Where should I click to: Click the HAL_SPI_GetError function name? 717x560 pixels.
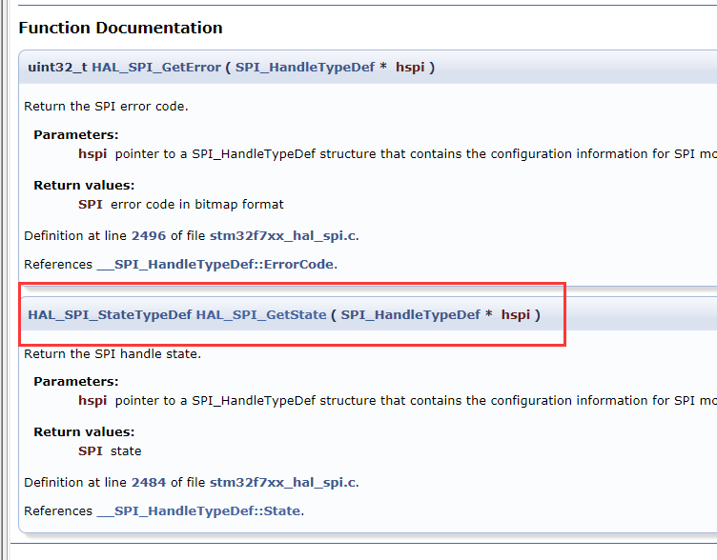coord(156,67)
